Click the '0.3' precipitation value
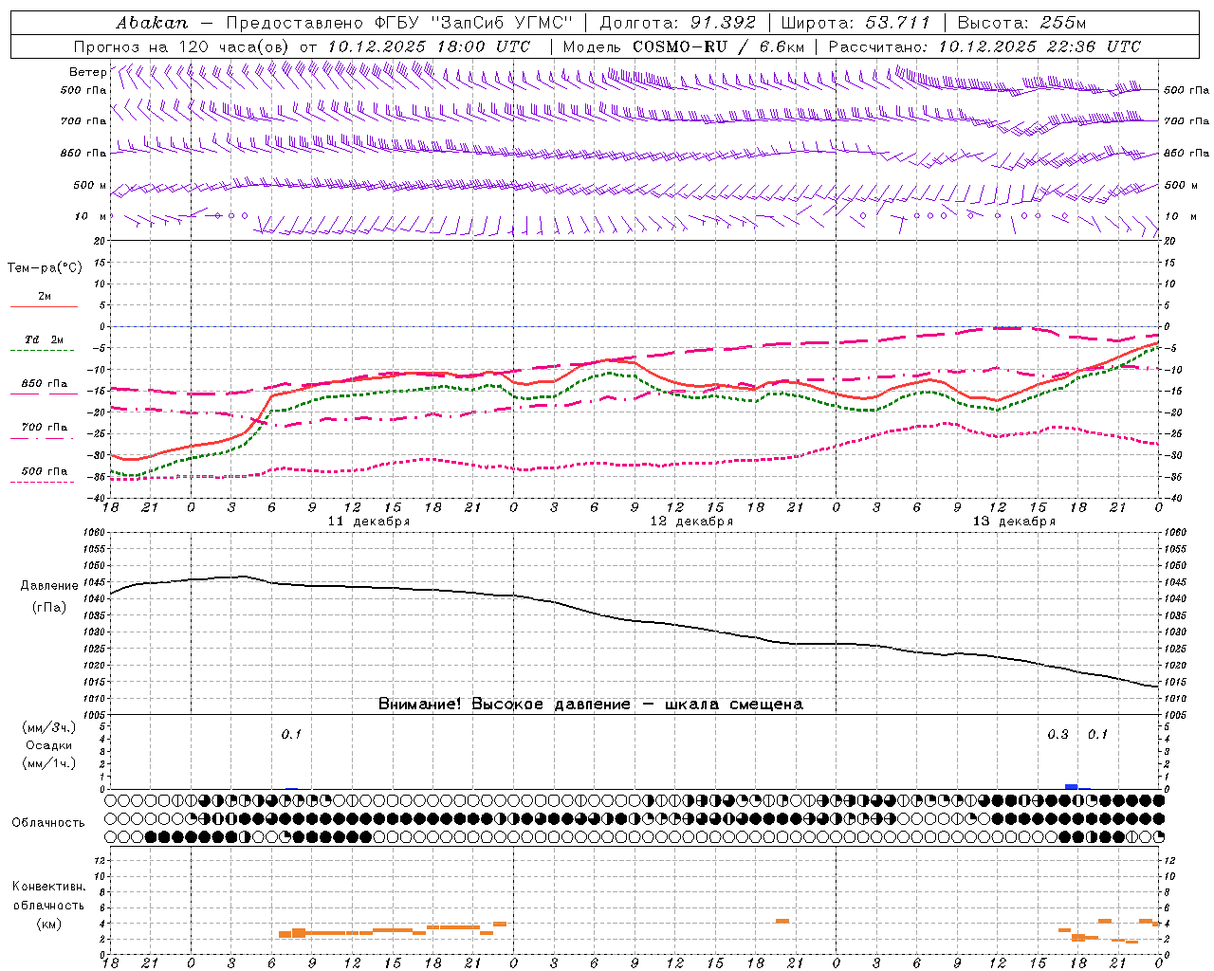The image size is (1214, 971). (1058, 735)
